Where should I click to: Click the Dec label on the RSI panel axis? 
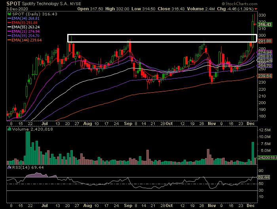[x=250, y=205]
